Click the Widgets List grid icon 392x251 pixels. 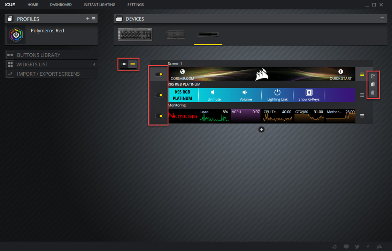coord(10,64)
